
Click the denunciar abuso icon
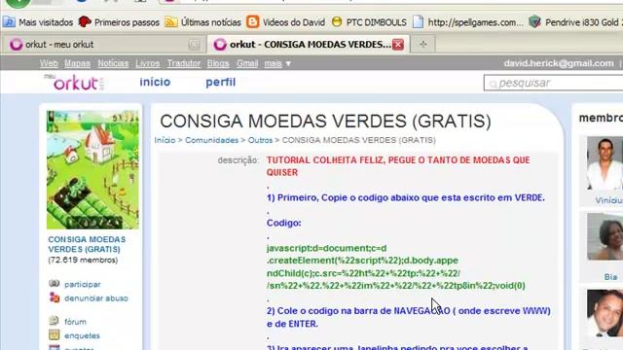[x=55, y=297]
